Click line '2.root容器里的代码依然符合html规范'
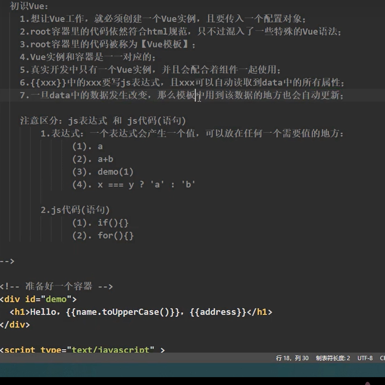This screenshot has width=385, height=385. 181,31
